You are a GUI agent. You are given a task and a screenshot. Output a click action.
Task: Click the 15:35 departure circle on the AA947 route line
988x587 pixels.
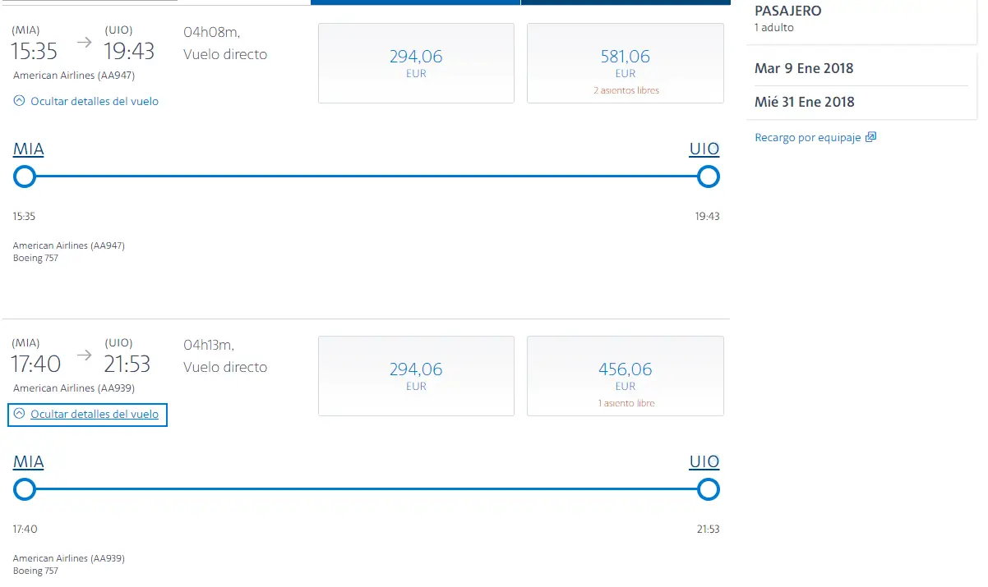[x=25, y=177]
